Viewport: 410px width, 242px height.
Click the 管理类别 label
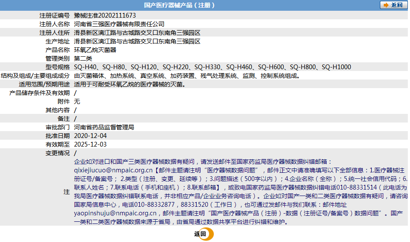coord(58,58)
